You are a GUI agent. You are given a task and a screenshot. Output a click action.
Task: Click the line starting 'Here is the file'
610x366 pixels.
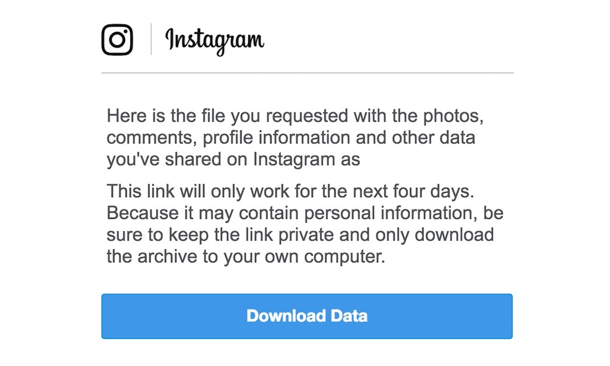pos(295,116)
